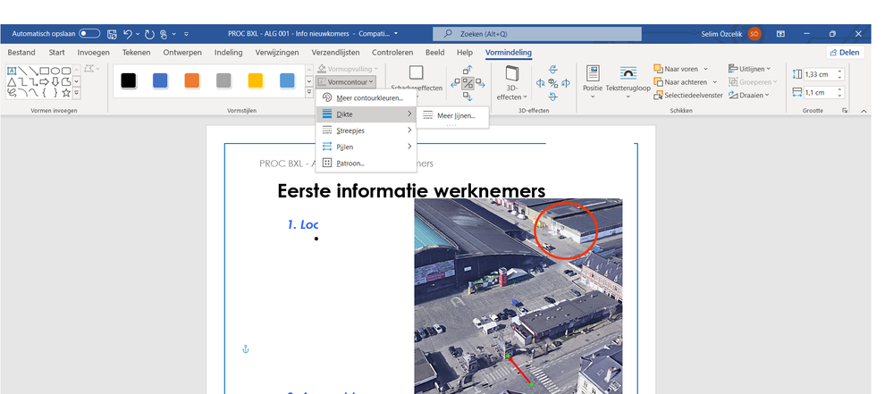This screenshot has width=893, height=394.
Task: Open the Draaien rotate dropdown
Action: 749,95
